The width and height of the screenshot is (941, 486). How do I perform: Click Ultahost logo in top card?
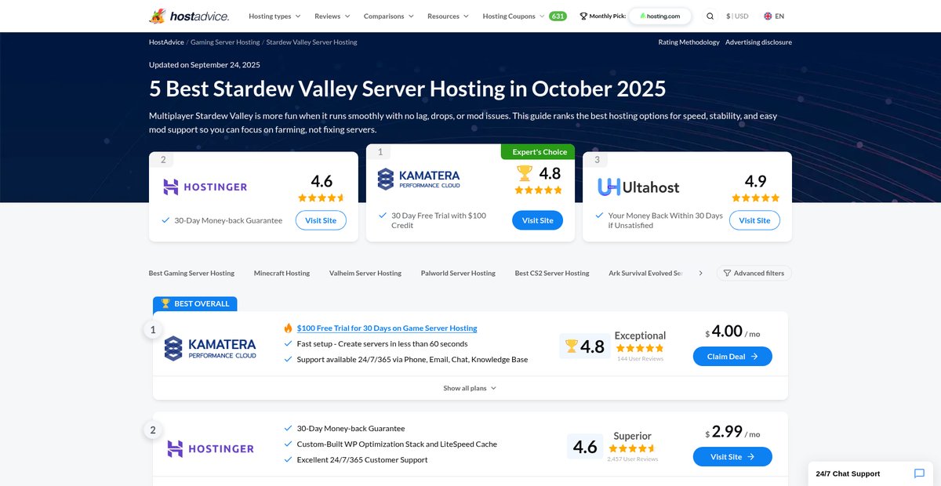click(638, 187)
